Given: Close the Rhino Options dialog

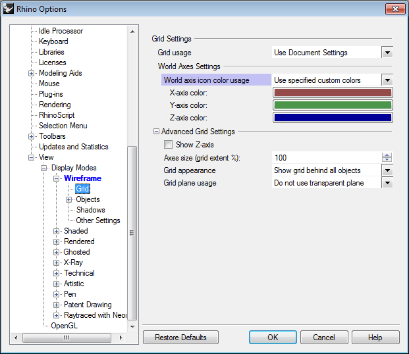Looking at the screenshot, I should pyautogui.click(x=395, y=9).
